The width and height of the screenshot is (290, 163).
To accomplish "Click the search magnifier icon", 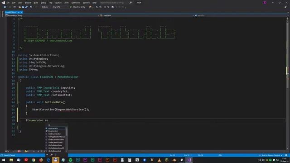I will [130, 3].
